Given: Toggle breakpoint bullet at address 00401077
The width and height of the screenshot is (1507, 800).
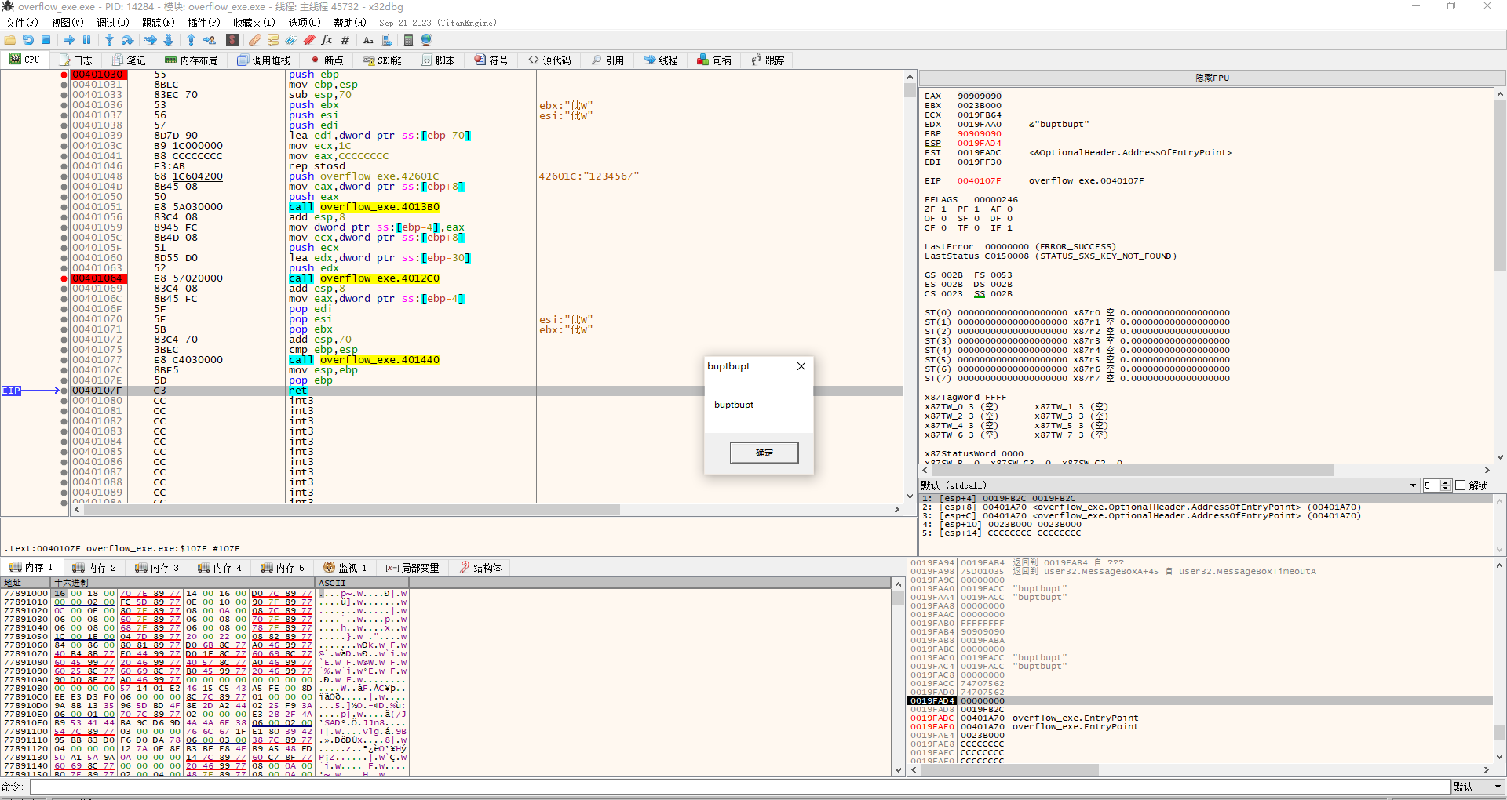Looking at the screenshot, I should point(64,360).
